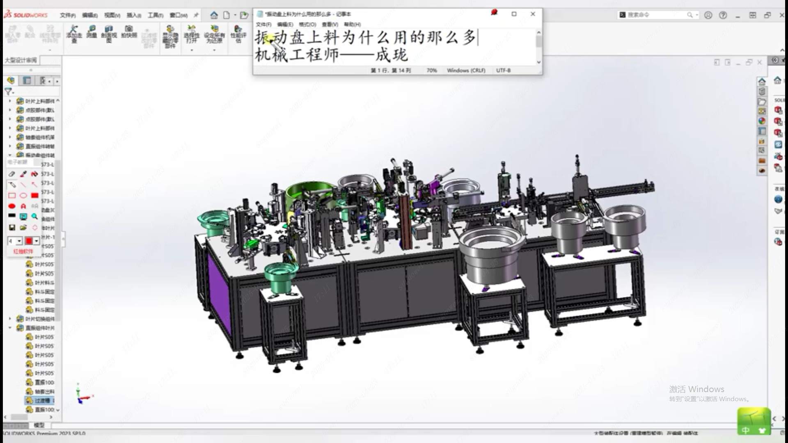Select the hollow rectangle drawing tool

coord(12,196)
